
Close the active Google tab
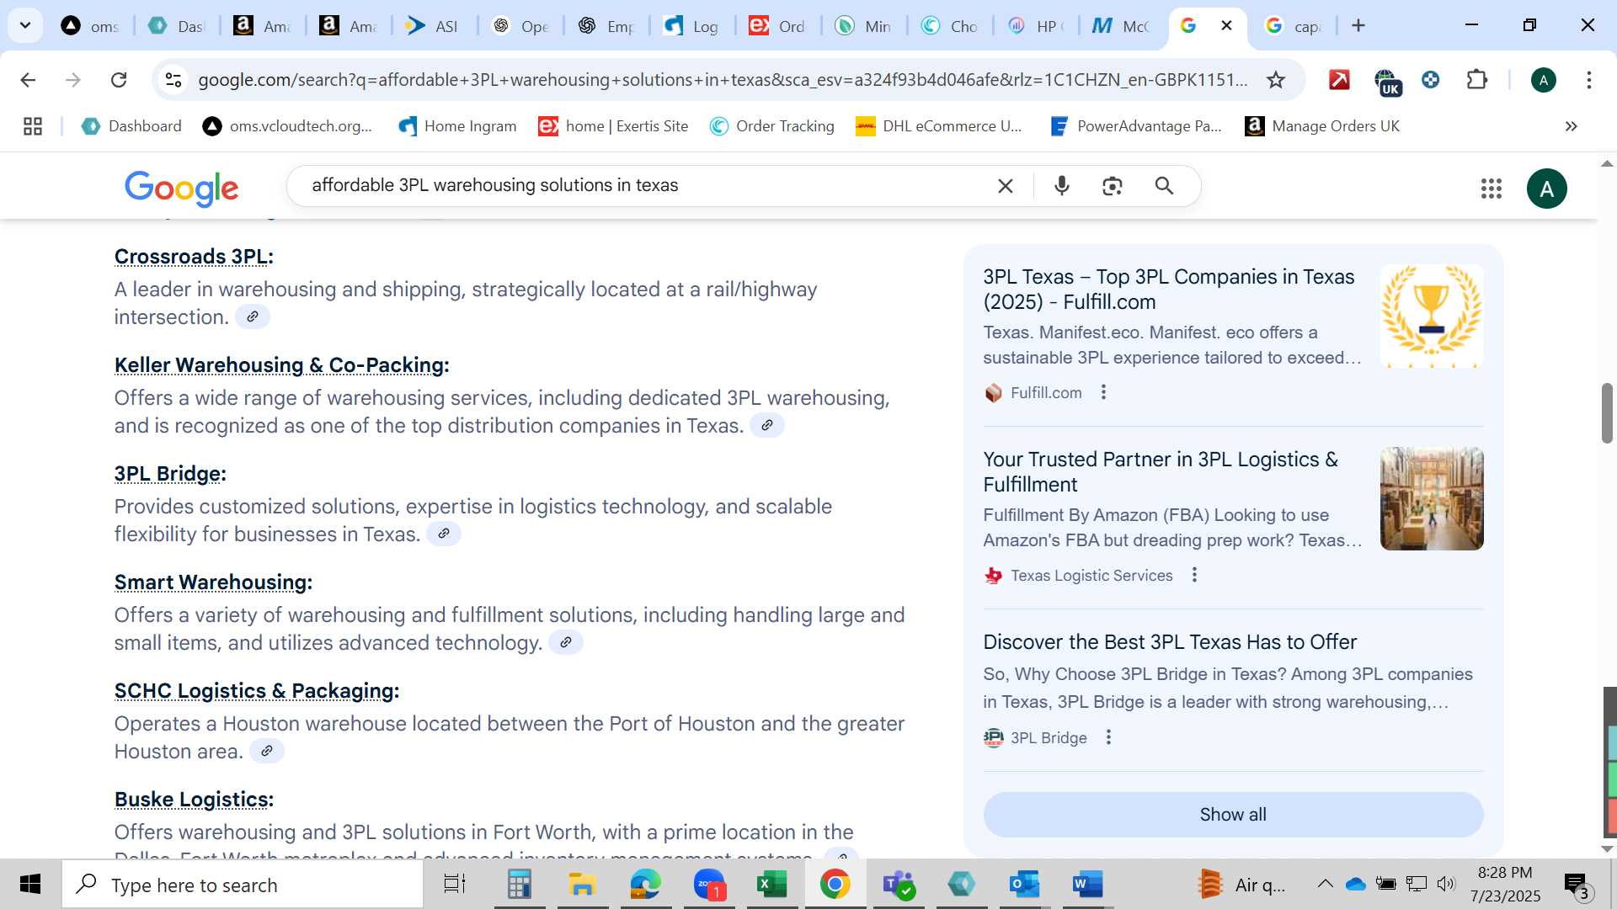pyautogui.click(x=1227, y=25)
